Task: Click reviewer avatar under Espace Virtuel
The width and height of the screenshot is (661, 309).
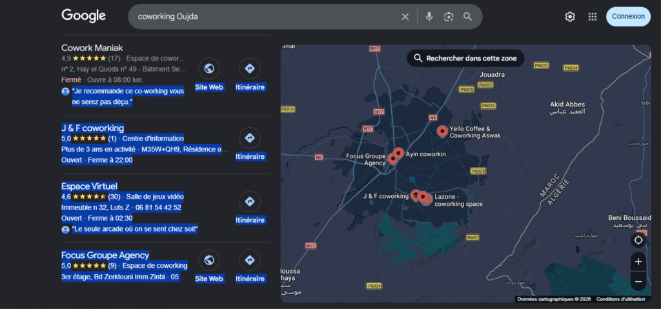Action: coord(65,229)
